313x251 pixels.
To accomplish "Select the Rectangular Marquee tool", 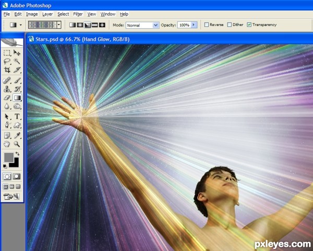I will point(7,53).
